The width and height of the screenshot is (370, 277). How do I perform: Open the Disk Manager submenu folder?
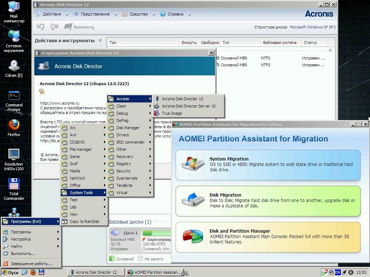(x=130, y=128)
